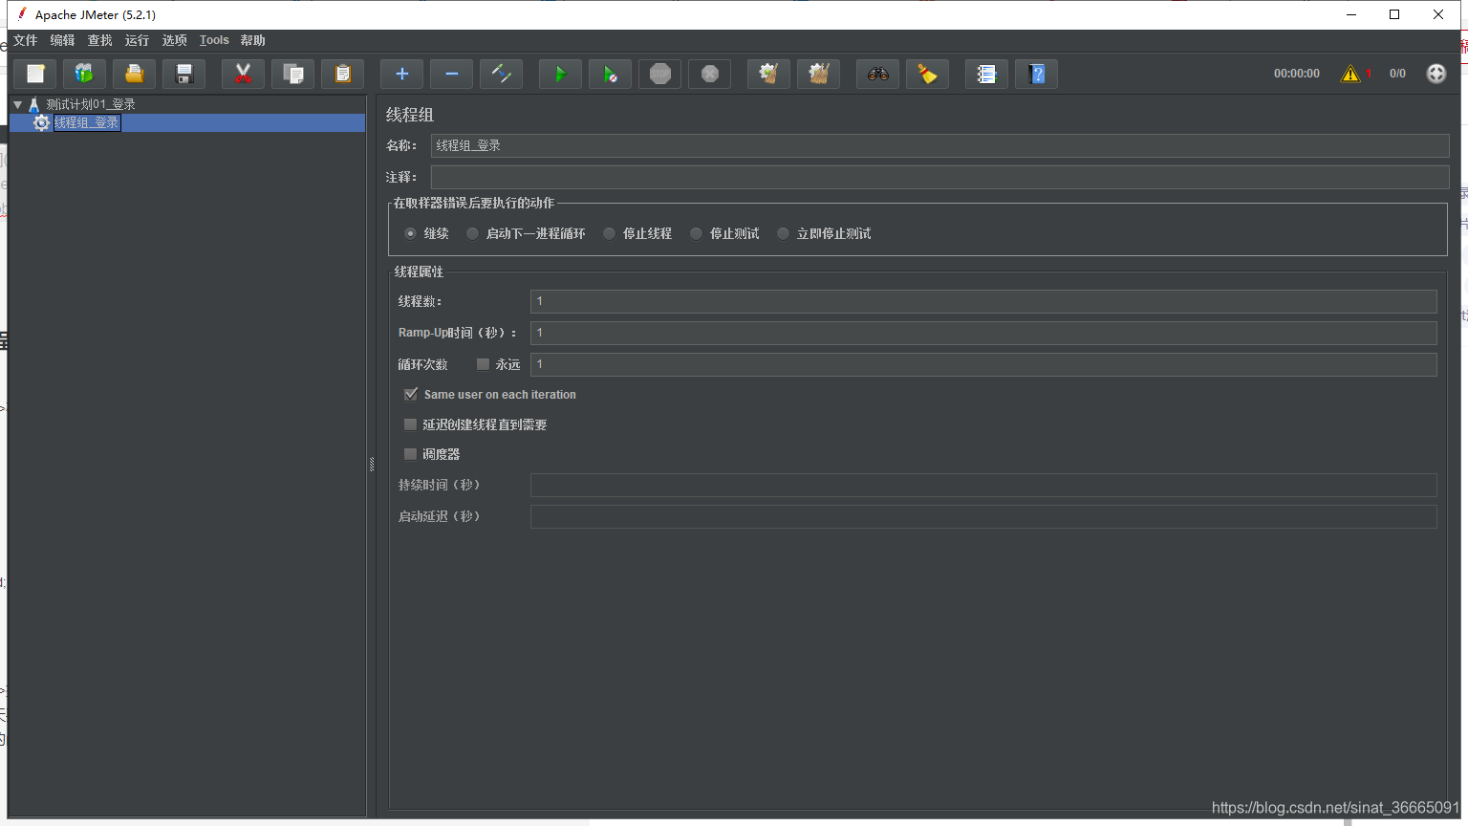
Task: Click the Toggle enable/disable icon
Action: pyautogui.click(x=502, y=74)
